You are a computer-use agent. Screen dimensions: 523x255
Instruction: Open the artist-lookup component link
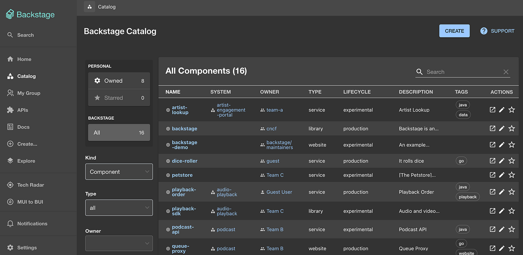tap(180, 110)
